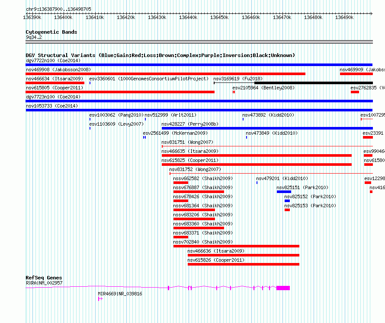
Task: Click esv2561499 (McKernan2009) variant label
Action: (x=175, y=133)
